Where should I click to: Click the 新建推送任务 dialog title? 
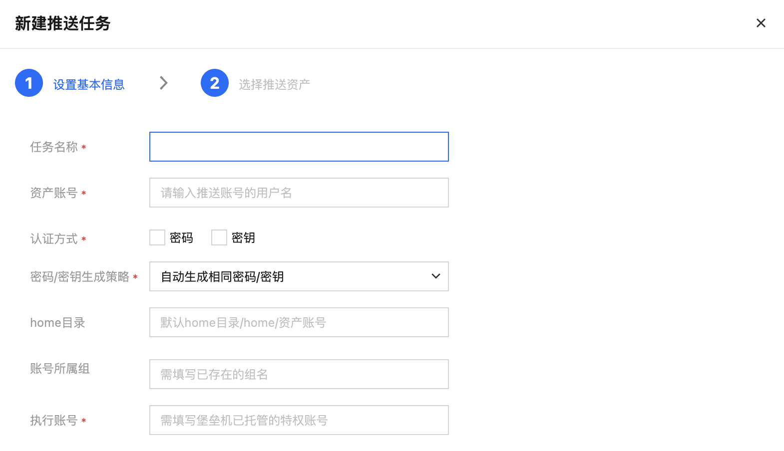tap(62, 23)
